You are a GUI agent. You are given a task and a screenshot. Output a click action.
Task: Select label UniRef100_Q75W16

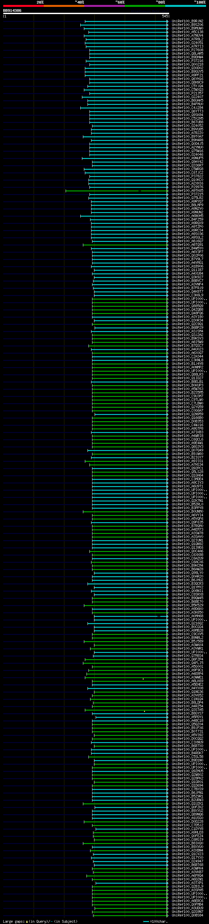pos(187,151)
